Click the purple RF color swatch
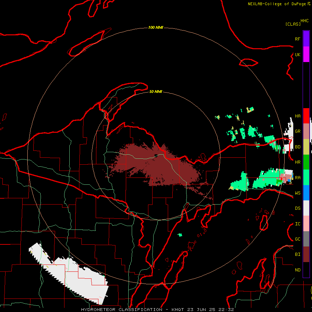 [306, 39]
